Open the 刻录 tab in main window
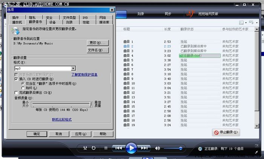264x159 pixels. [x=141, y=14]
